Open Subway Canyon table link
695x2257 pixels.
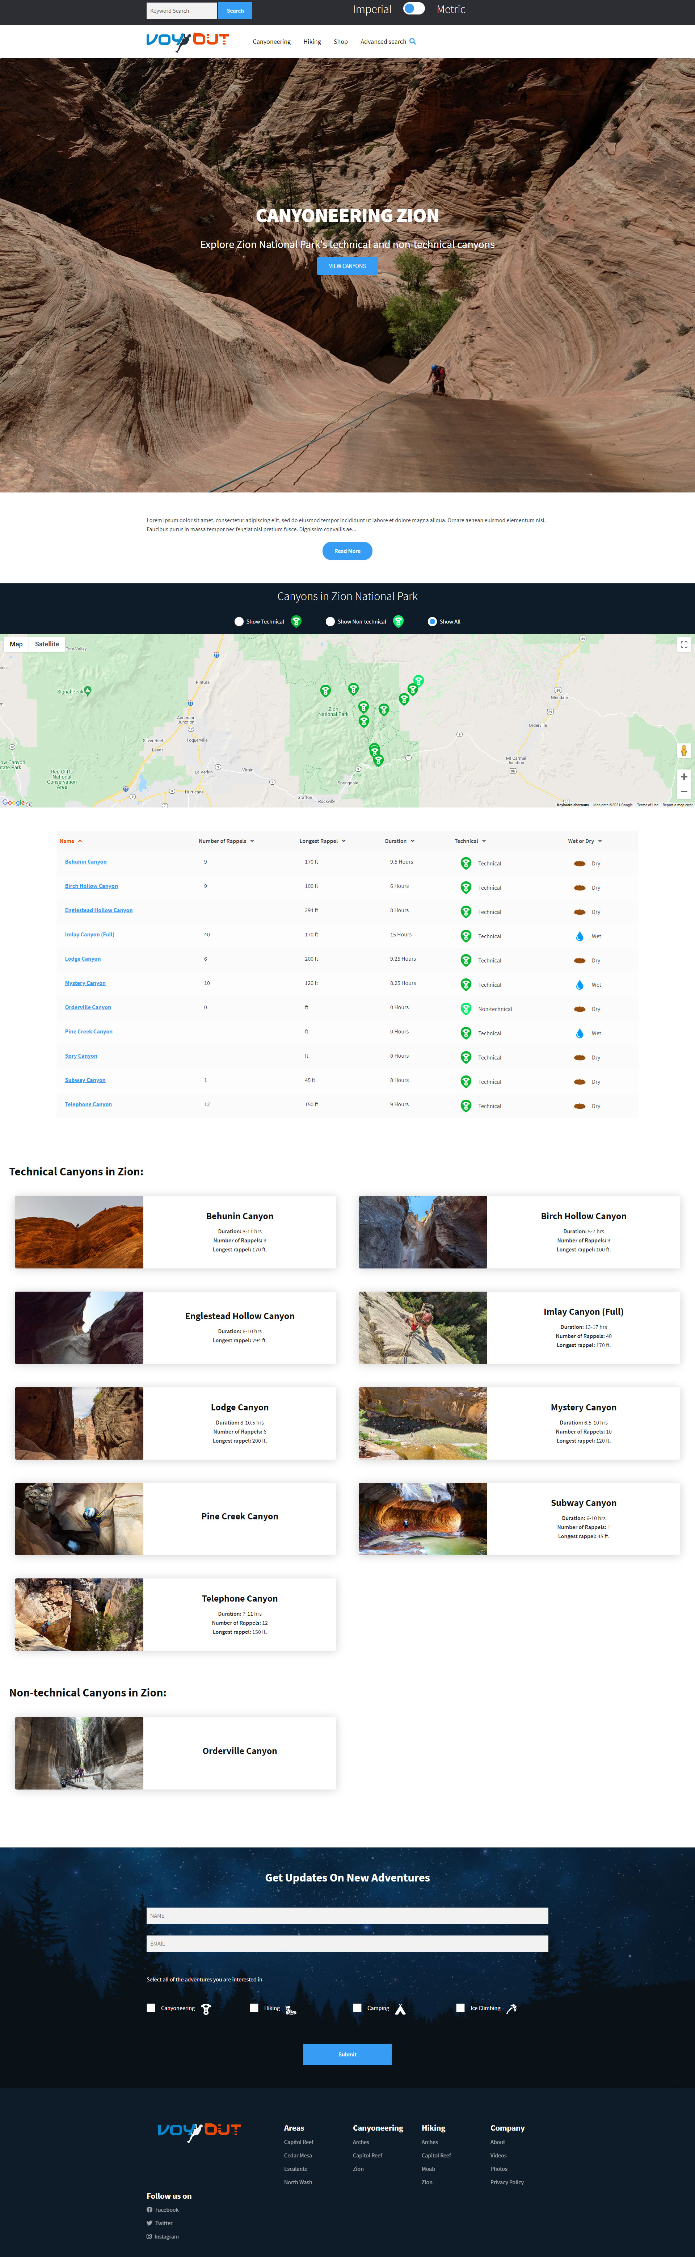tap(85, 1080)
